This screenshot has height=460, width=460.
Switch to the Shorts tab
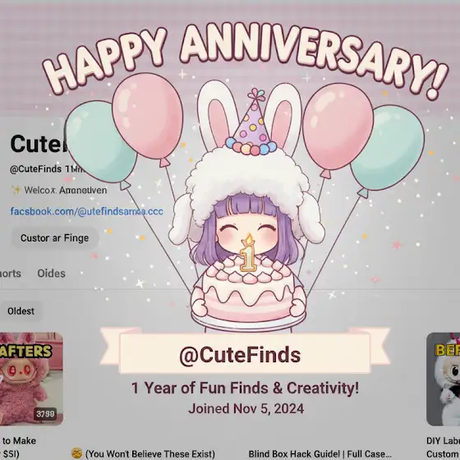tap(10, 274)
